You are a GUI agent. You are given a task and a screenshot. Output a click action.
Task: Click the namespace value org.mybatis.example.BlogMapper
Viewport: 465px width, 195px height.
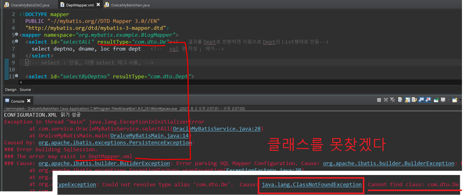click(125, 35)
